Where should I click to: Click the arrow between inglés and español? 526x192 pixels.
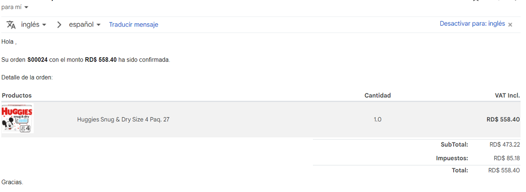coord(59,25)
